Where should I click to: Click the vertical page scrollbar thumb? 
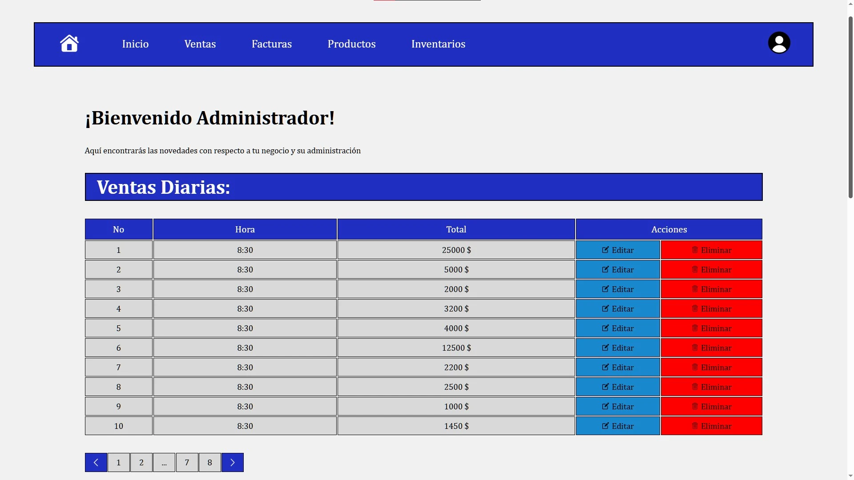tap(850, 107)
